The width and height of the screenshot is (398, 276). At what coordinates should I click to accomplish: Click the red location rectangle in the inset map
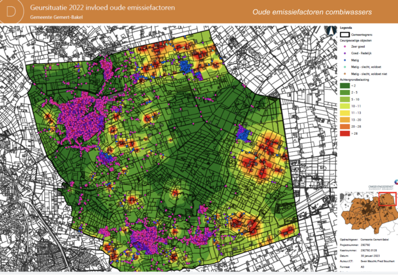click(x=387, y=199)
